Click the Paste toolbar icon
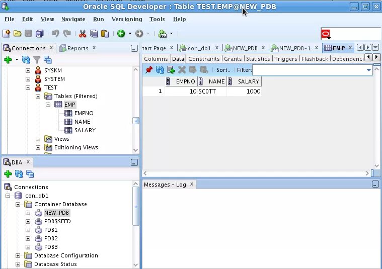The width and height of the screenshot is (382, 269). 105,33
